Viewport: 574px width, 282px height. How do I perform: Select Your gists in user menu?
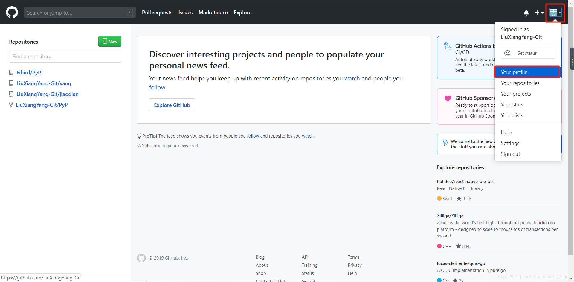528,115
